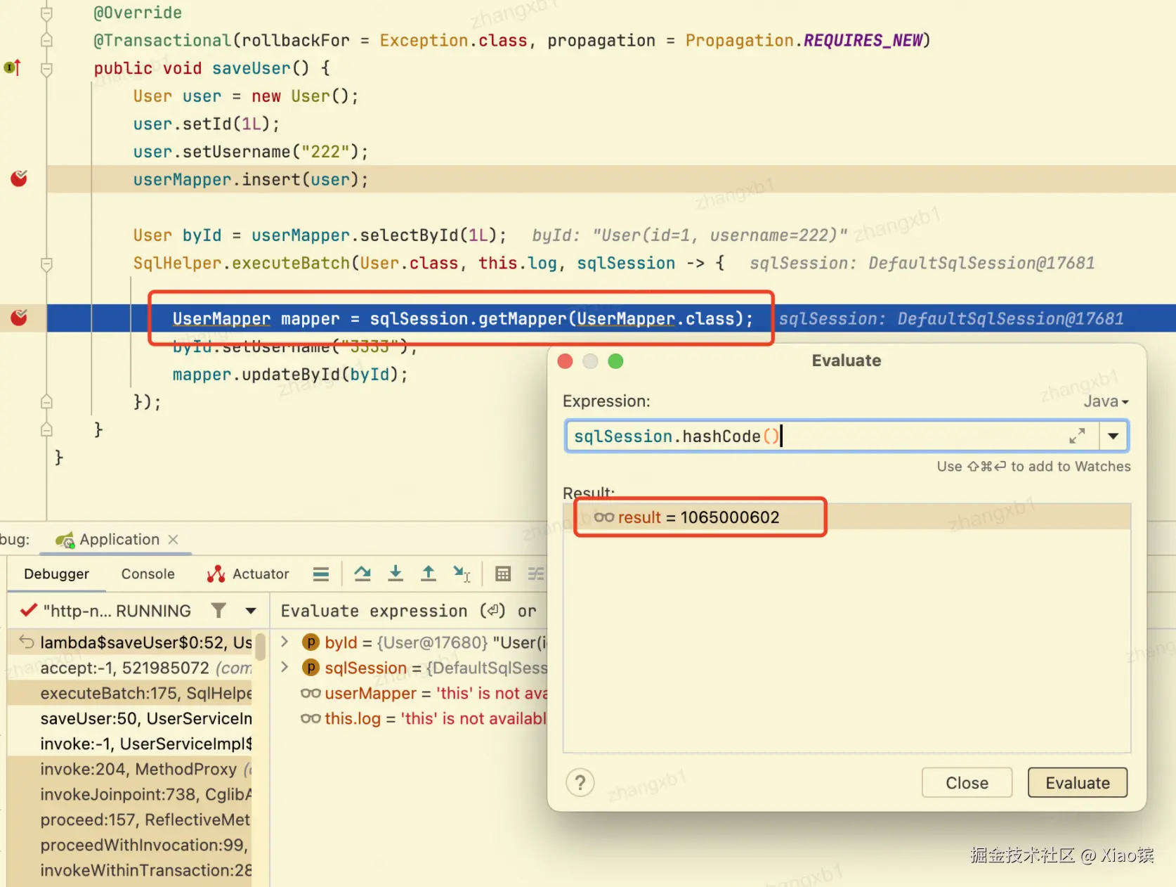Click the glasses watch icon for userMapper
The image size is (1176, 887).
(x=311, y=694)
